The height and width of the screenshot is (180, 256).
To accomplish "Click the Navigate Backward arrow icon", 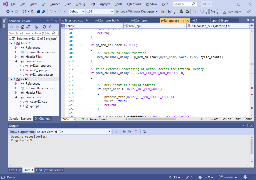I will point(8,11).
